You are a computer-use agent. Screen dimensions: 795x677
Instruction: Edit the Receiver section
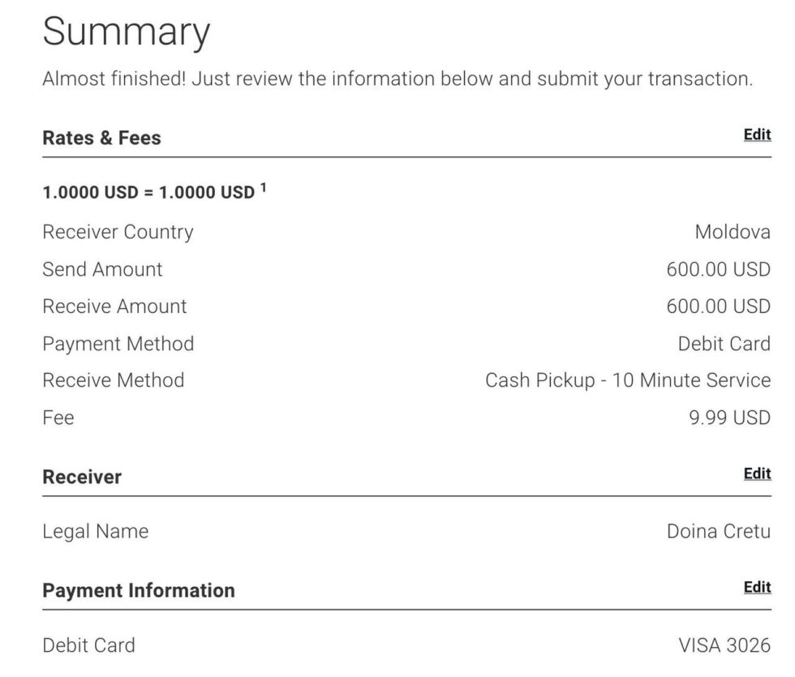pos(757,474)
